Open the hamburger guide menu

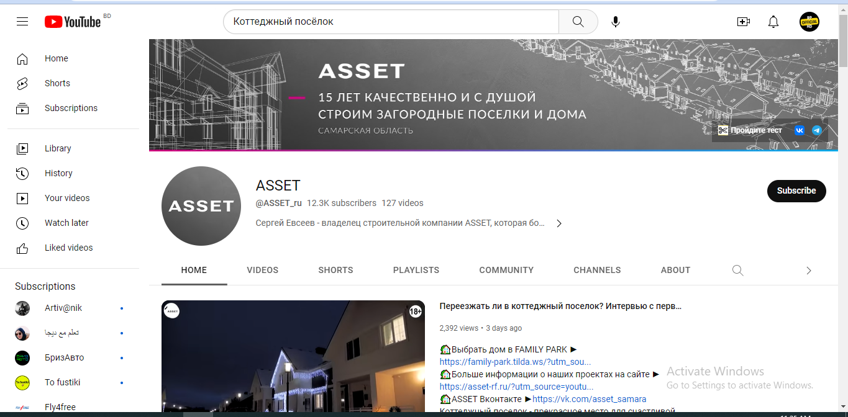click(x=22, y=22)
